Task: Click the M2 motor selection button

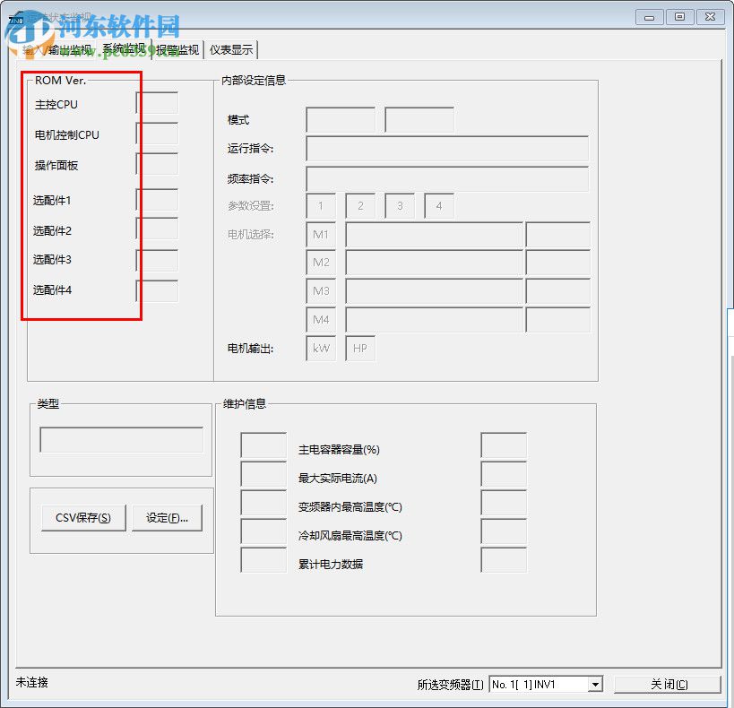Action: (320, 262)
